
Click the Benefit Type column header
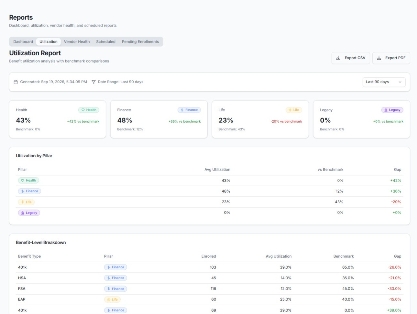point(29,256)
